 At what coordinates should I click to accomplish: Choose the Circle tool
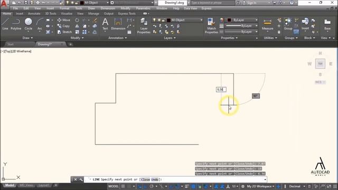point(28,24)
